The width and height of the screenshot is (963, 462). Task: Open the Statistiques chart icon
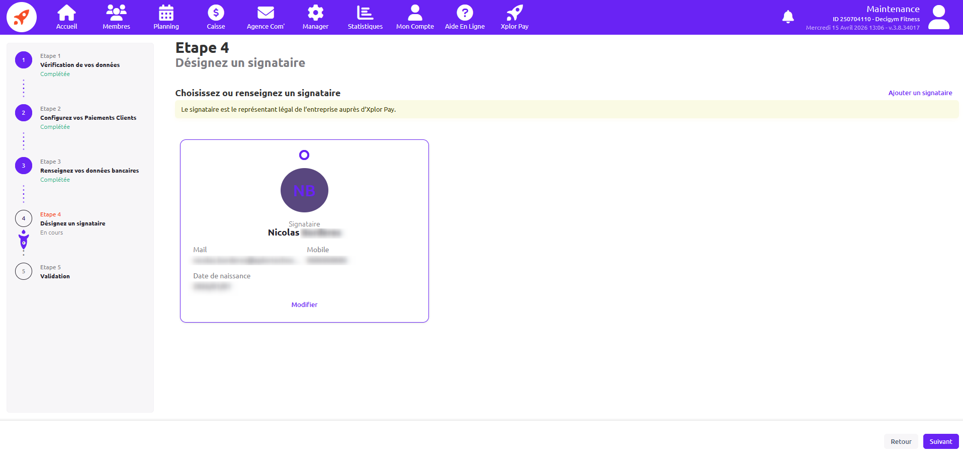(x=365, y=13)
